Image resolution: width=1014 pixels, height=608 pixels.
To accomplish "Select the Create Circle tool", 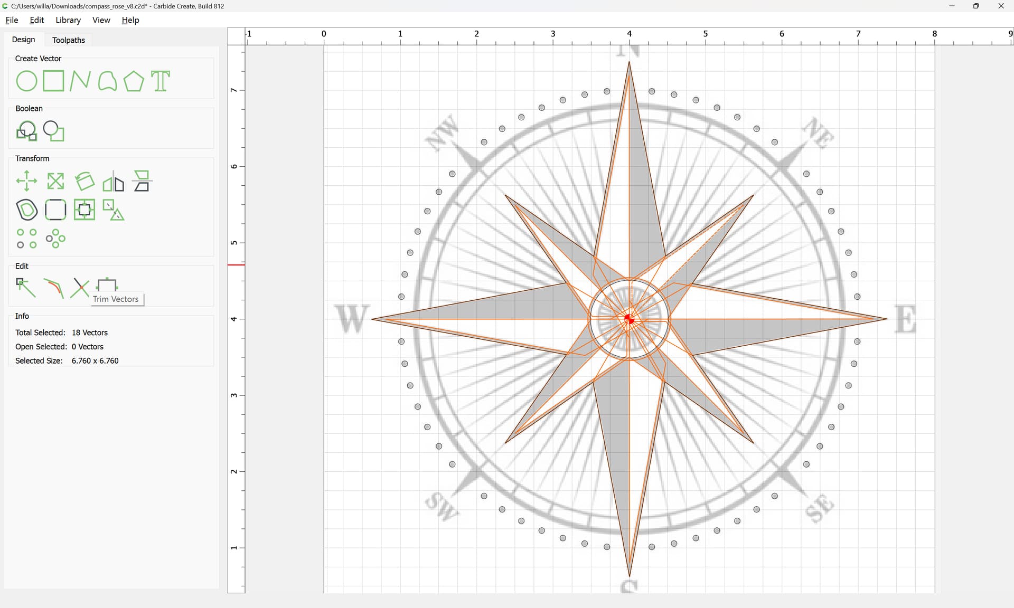I will click(x=26, y=81).
